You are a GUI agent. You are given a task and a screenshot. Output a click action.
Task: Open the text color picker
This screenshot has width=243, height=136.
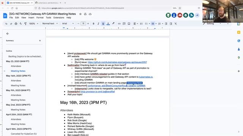click(x=108, y=24)
